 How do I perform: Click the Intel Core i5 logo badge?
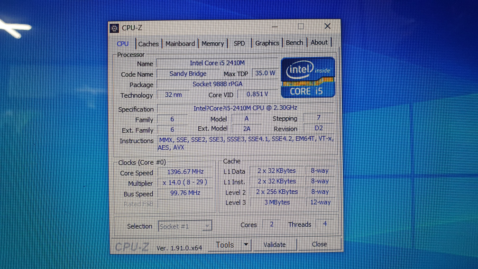[x=308, y=77]
